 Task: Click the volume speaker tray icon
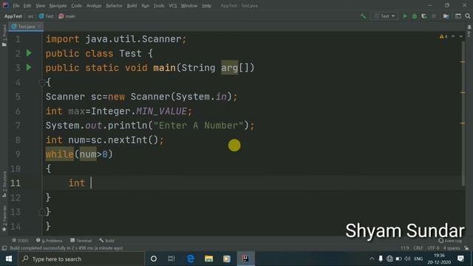pyautogui.click(x=407, y=259)
